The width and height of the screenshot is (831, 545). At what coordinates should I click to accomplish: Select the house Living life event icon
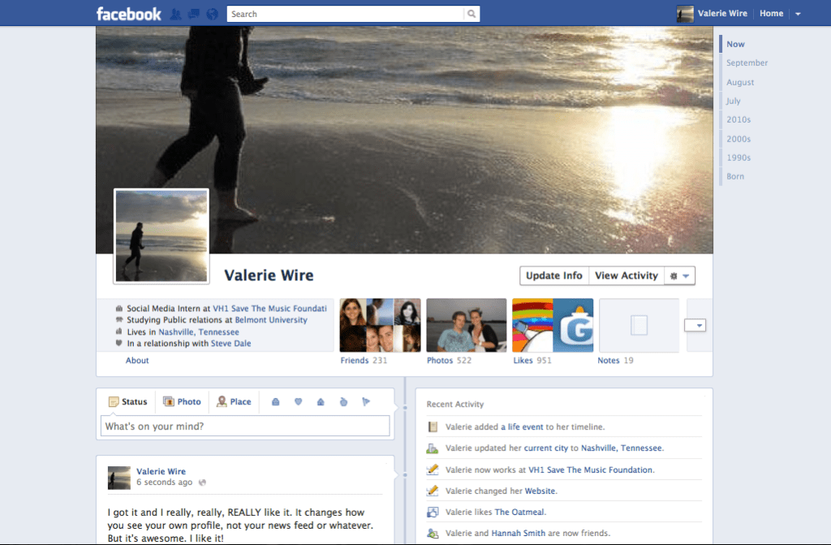click(x=321, y=402)
